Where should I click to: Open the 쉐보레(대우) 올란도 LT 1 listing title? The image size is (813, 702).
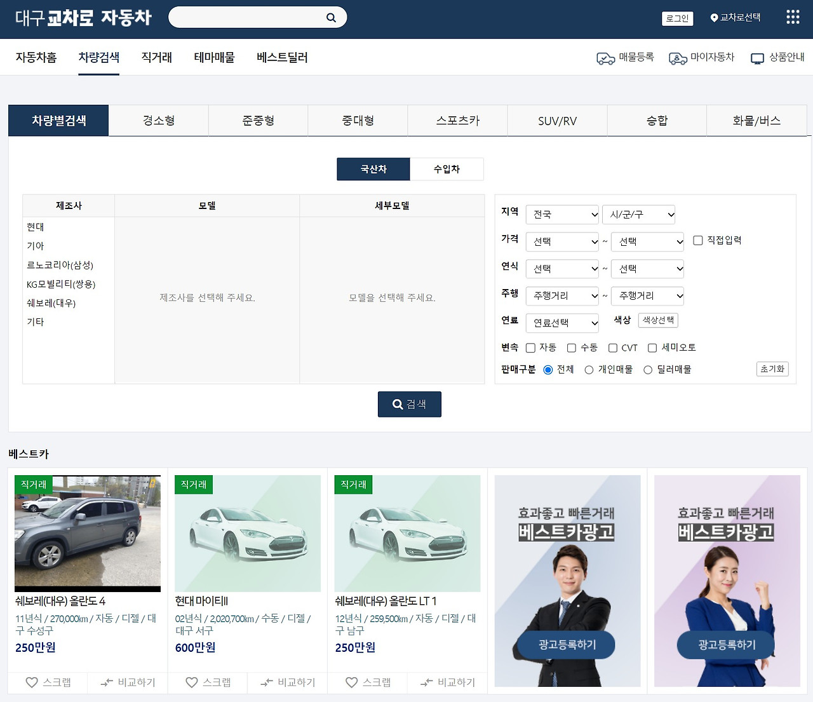click(386, 601)
